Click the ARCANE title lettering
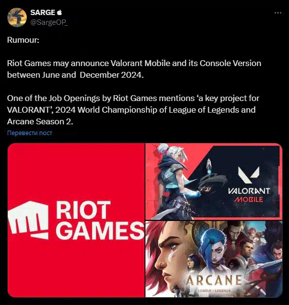The width and height of the screenshot is (289, 305). pyautogui.click(x=214, y=280)
